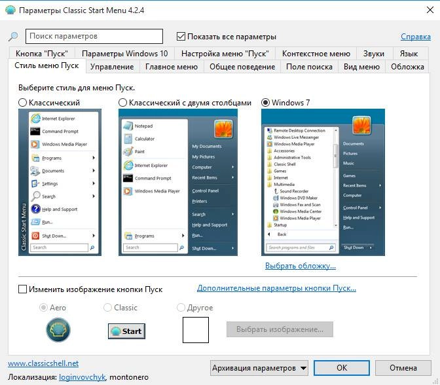The width and height of the screenshot is (440, 385).
Task: Open 'Дополнительные параметры кнопки Пуск...' link
Action: [x=276, y=288]
